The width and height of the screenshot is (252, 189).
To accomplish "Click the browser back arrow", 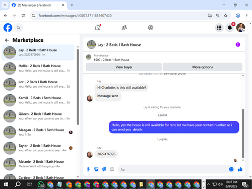I will 6,16.
